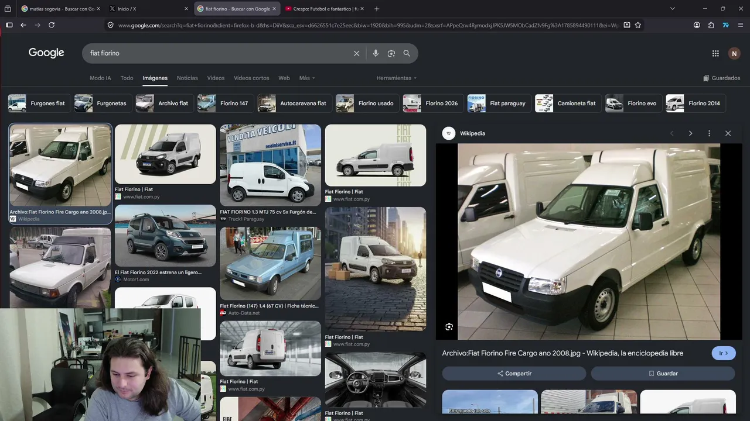
Task: Filter by the 'Fiorino evo' chip
Action: 633,103
